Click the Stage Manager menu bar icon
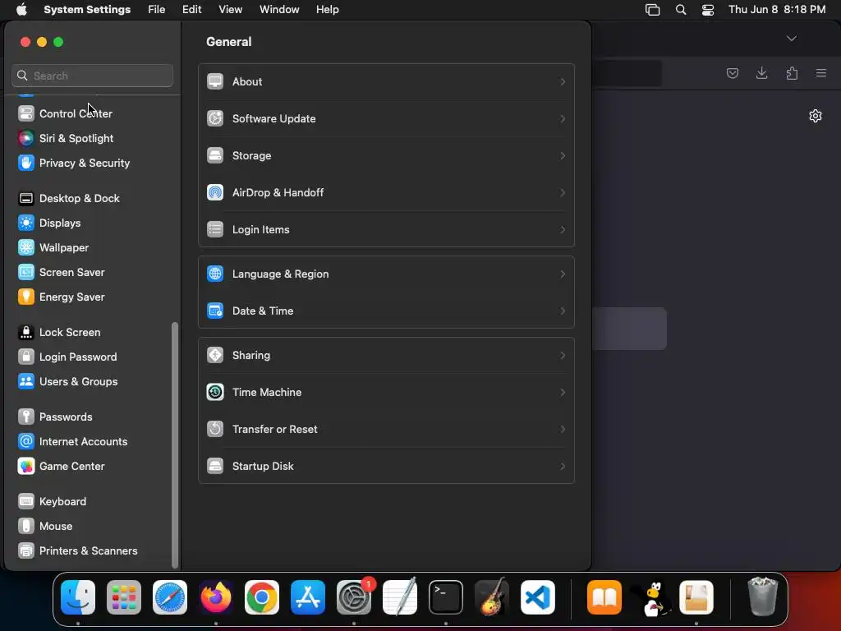The image size is (841, 631). 652,10
